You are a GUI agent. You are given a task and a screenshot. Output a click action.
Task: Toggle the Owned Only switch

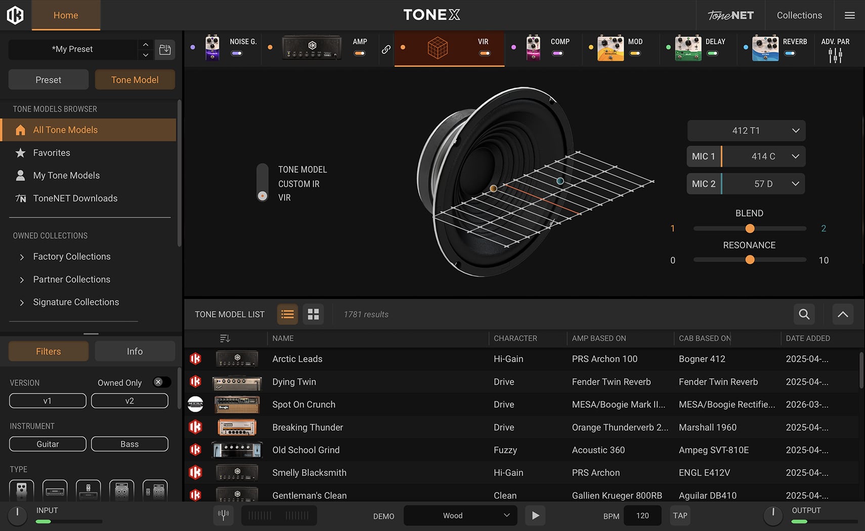[x=161, y=382]
